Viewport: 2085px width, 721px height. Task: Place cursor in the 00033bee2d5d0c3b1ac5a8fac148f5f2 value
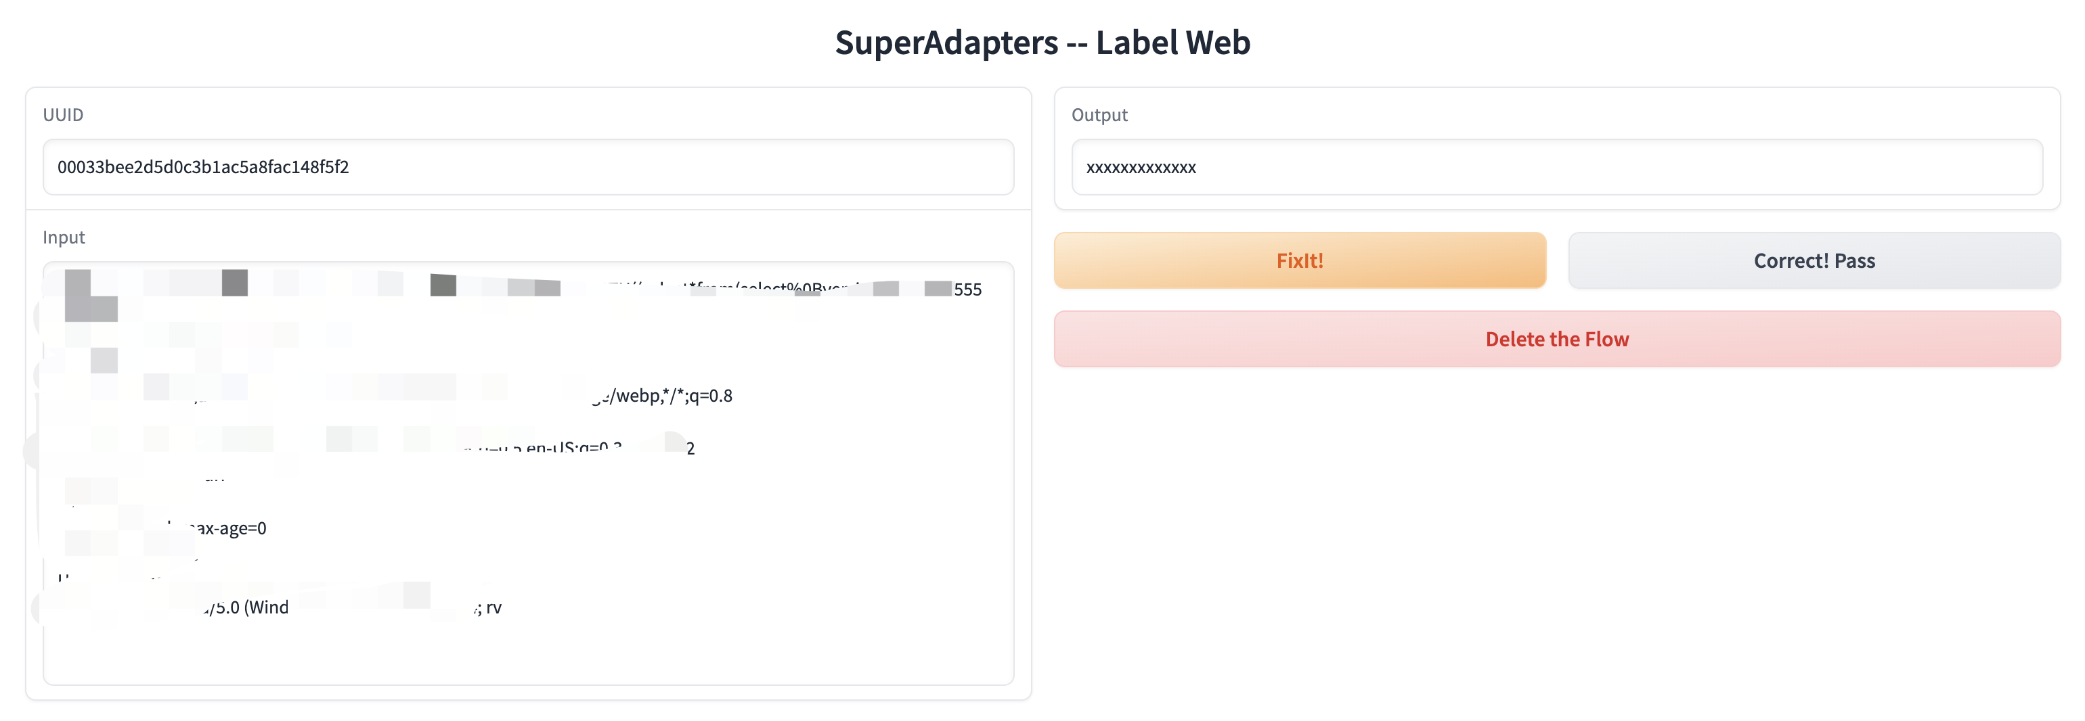[203, 166]
